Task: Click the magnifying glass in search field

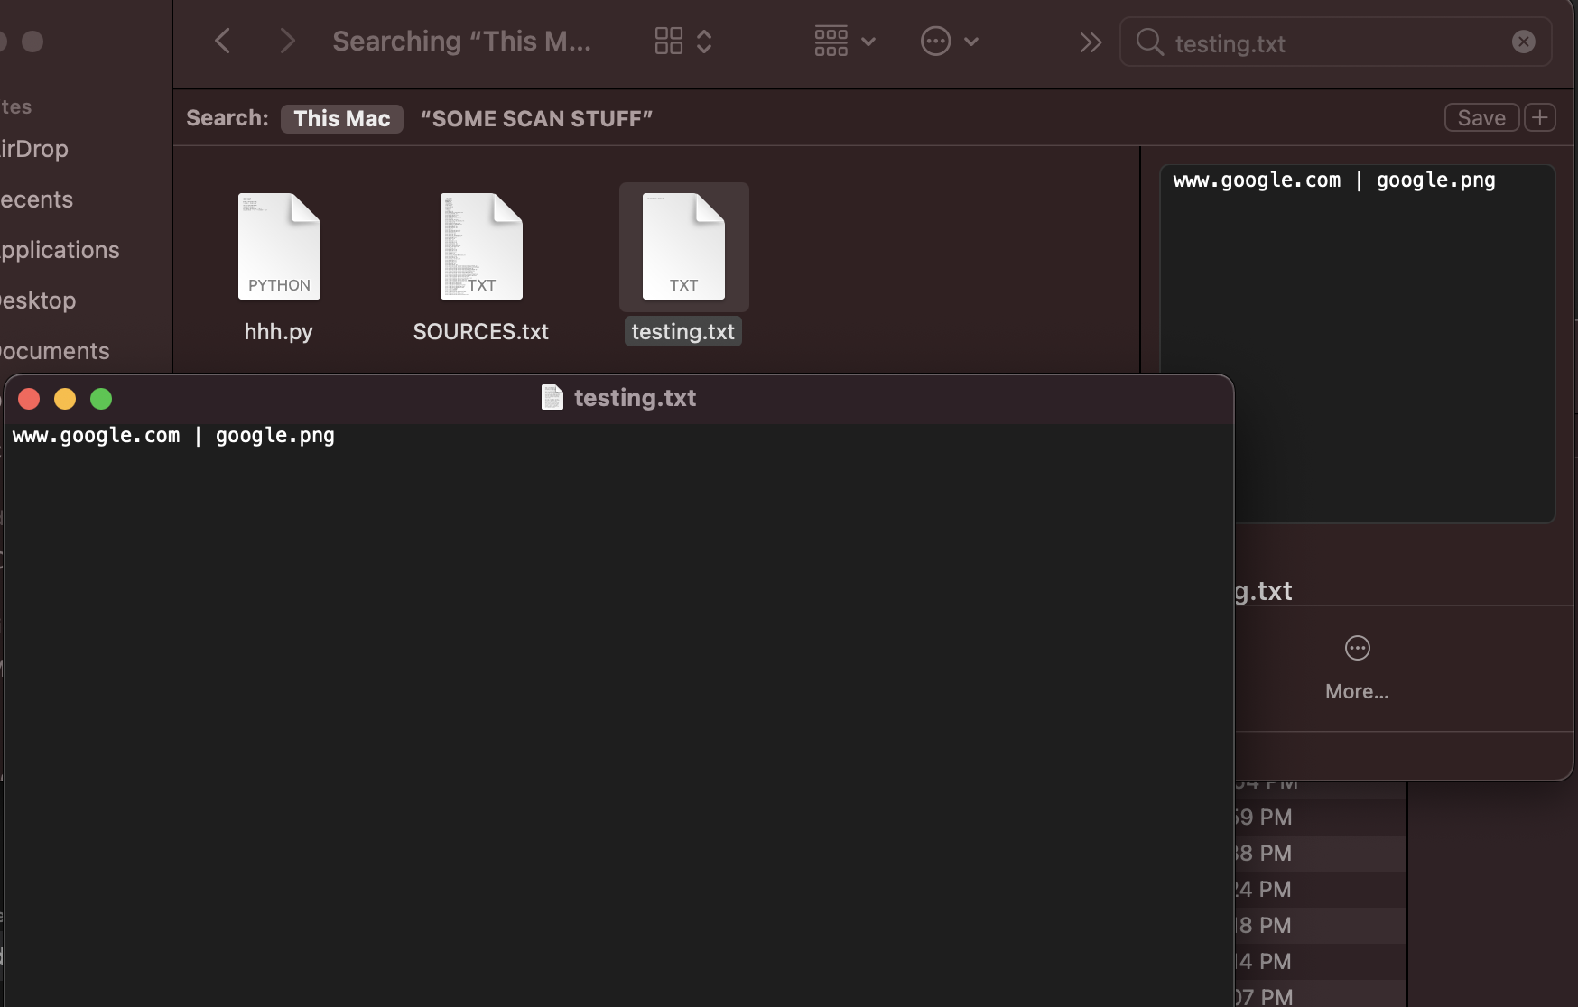Action: pyautogui.click(x=1149, y=42)
